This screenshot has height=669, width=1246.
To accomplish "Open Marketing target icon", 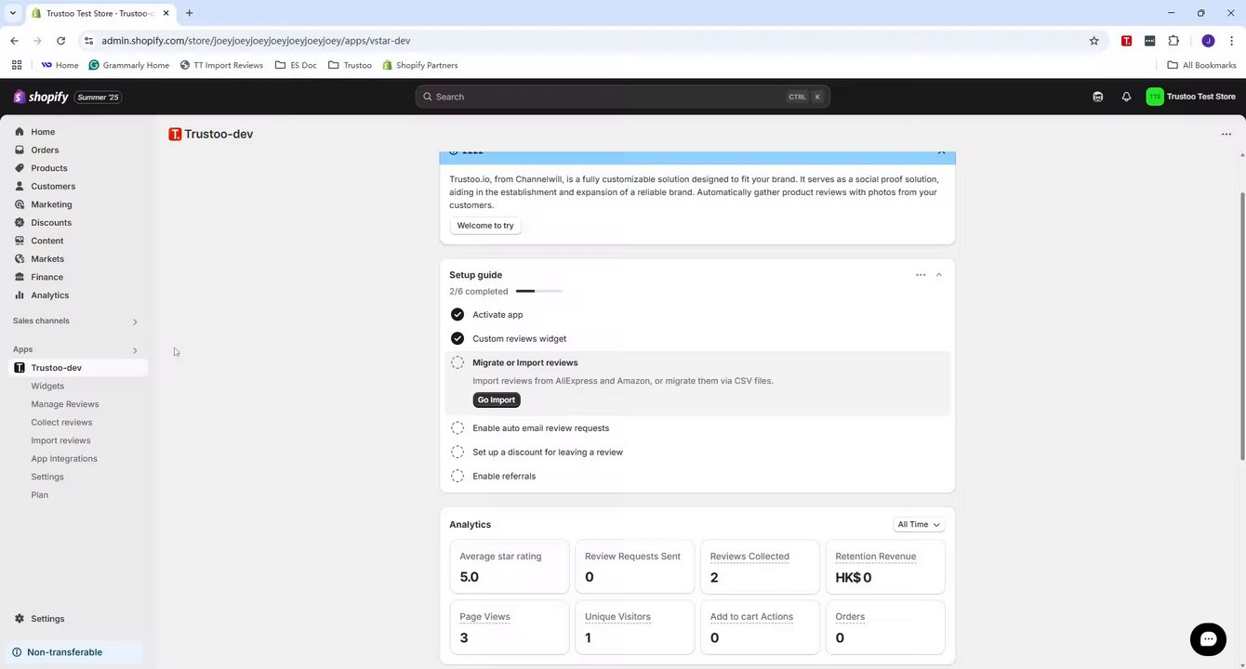I will coord(19,204).
